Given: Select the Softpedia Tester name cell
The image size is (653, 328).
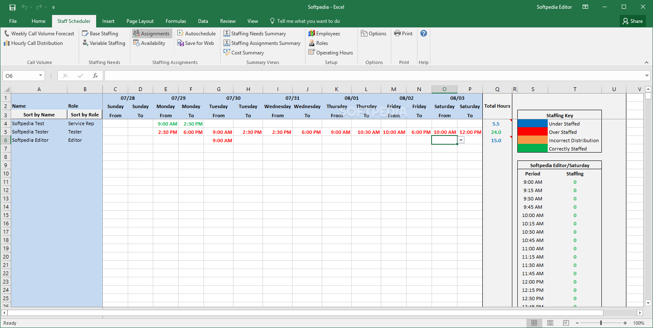Looking at the screenshot, I should point(39,132).
